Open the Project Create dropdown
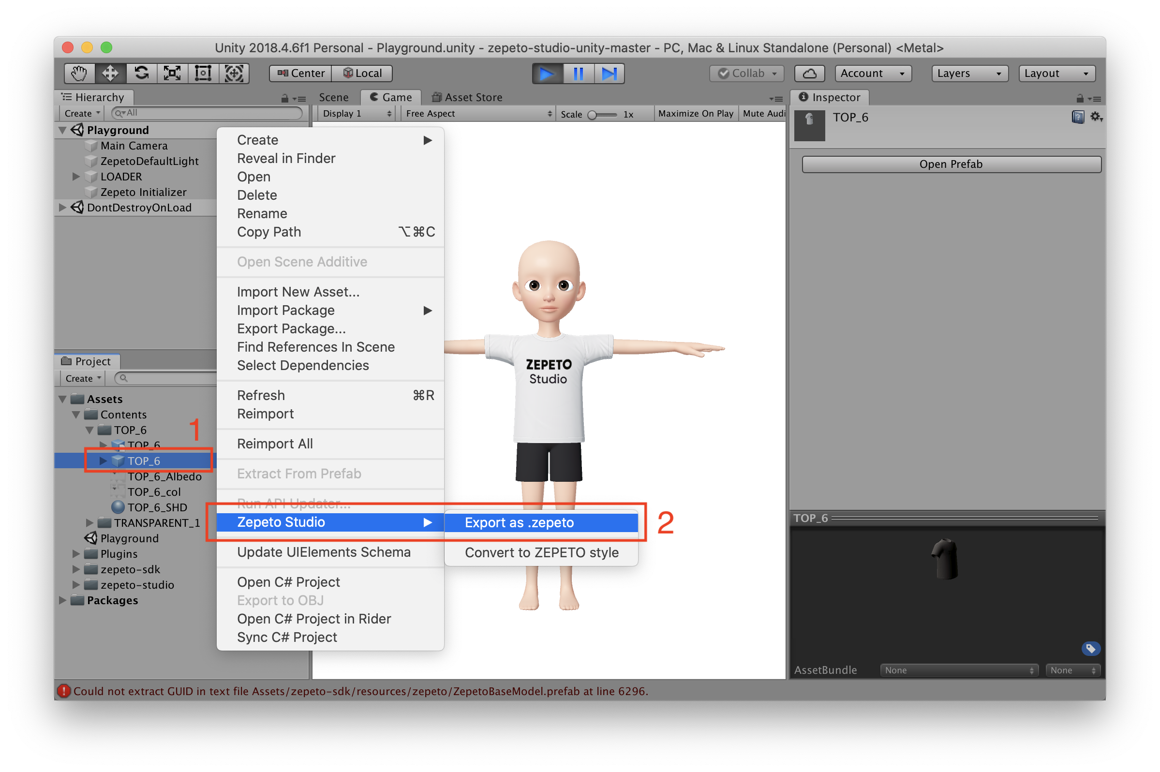1160x772 pixels. click(83, 379)
